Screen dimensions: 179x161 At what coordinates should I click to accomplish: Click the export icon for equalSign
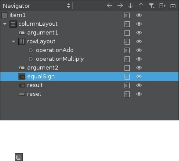(x=127, y=77)
